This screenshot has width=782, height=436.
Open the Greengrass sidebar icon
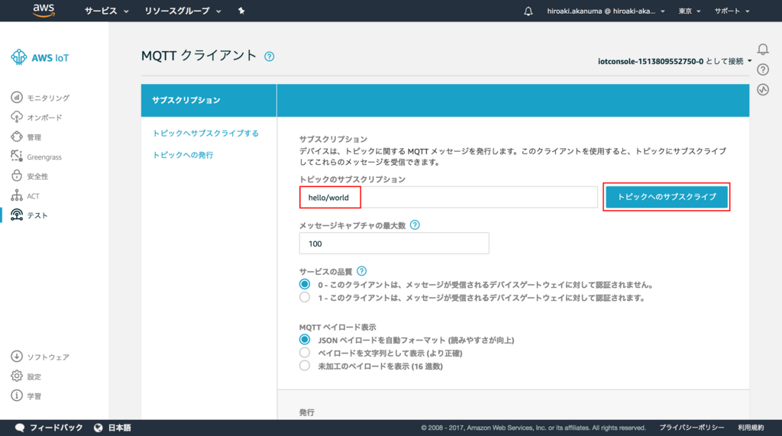pyautogui.click(x=17, y=156)
